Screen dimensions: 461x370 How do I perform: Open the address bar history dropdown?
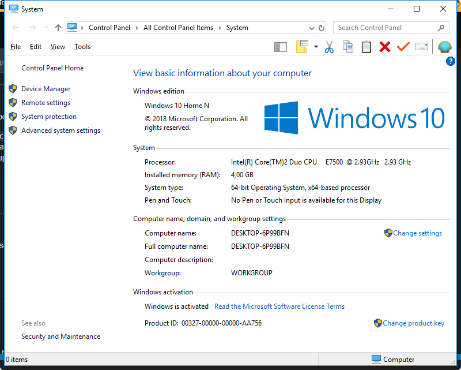click(312, 28)
